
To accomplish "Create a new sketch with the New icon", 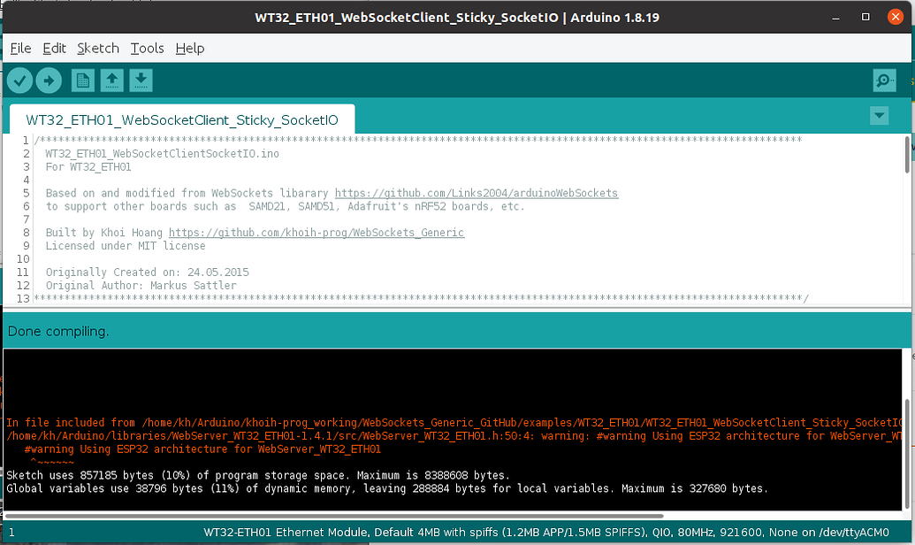I will tap(81, 80).
